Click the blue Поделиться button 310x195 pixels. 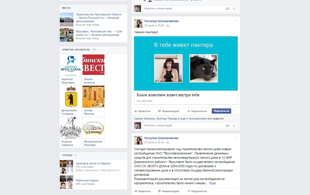coord(221,111)
